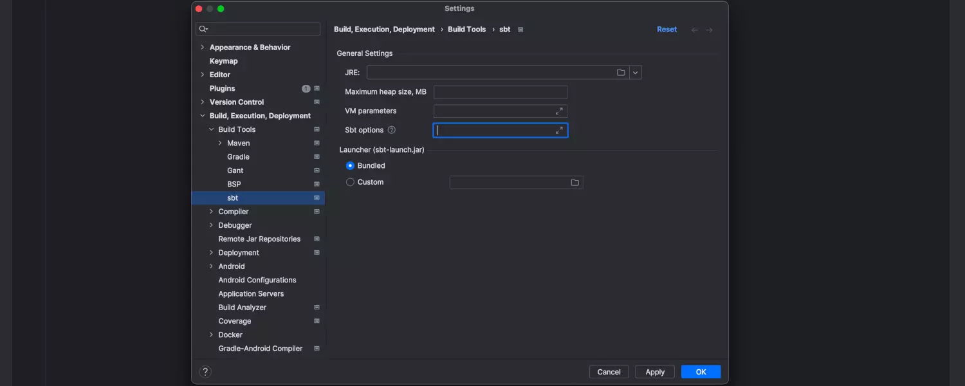Expand the Maven settings node

(x=221, y=143)
